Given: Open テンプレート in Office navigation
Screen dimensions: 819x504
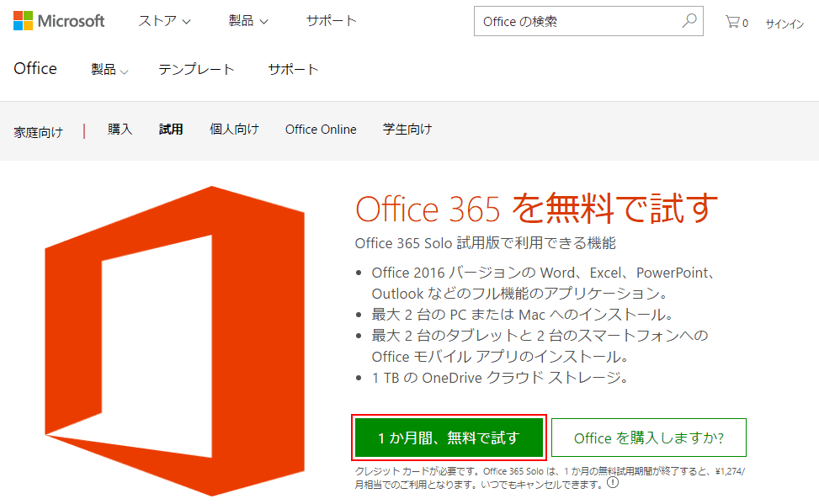Looking at the screenshot, I should (196, 70).
